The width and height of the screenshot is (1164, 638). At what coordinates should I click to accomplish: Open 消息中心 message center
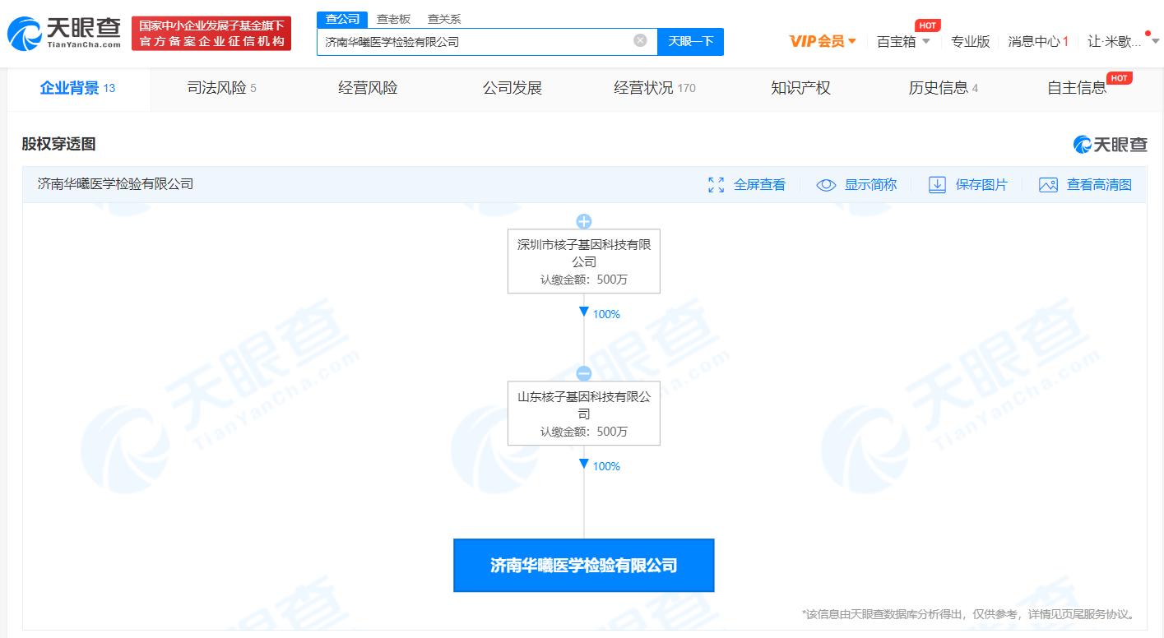click(1035, 41)
